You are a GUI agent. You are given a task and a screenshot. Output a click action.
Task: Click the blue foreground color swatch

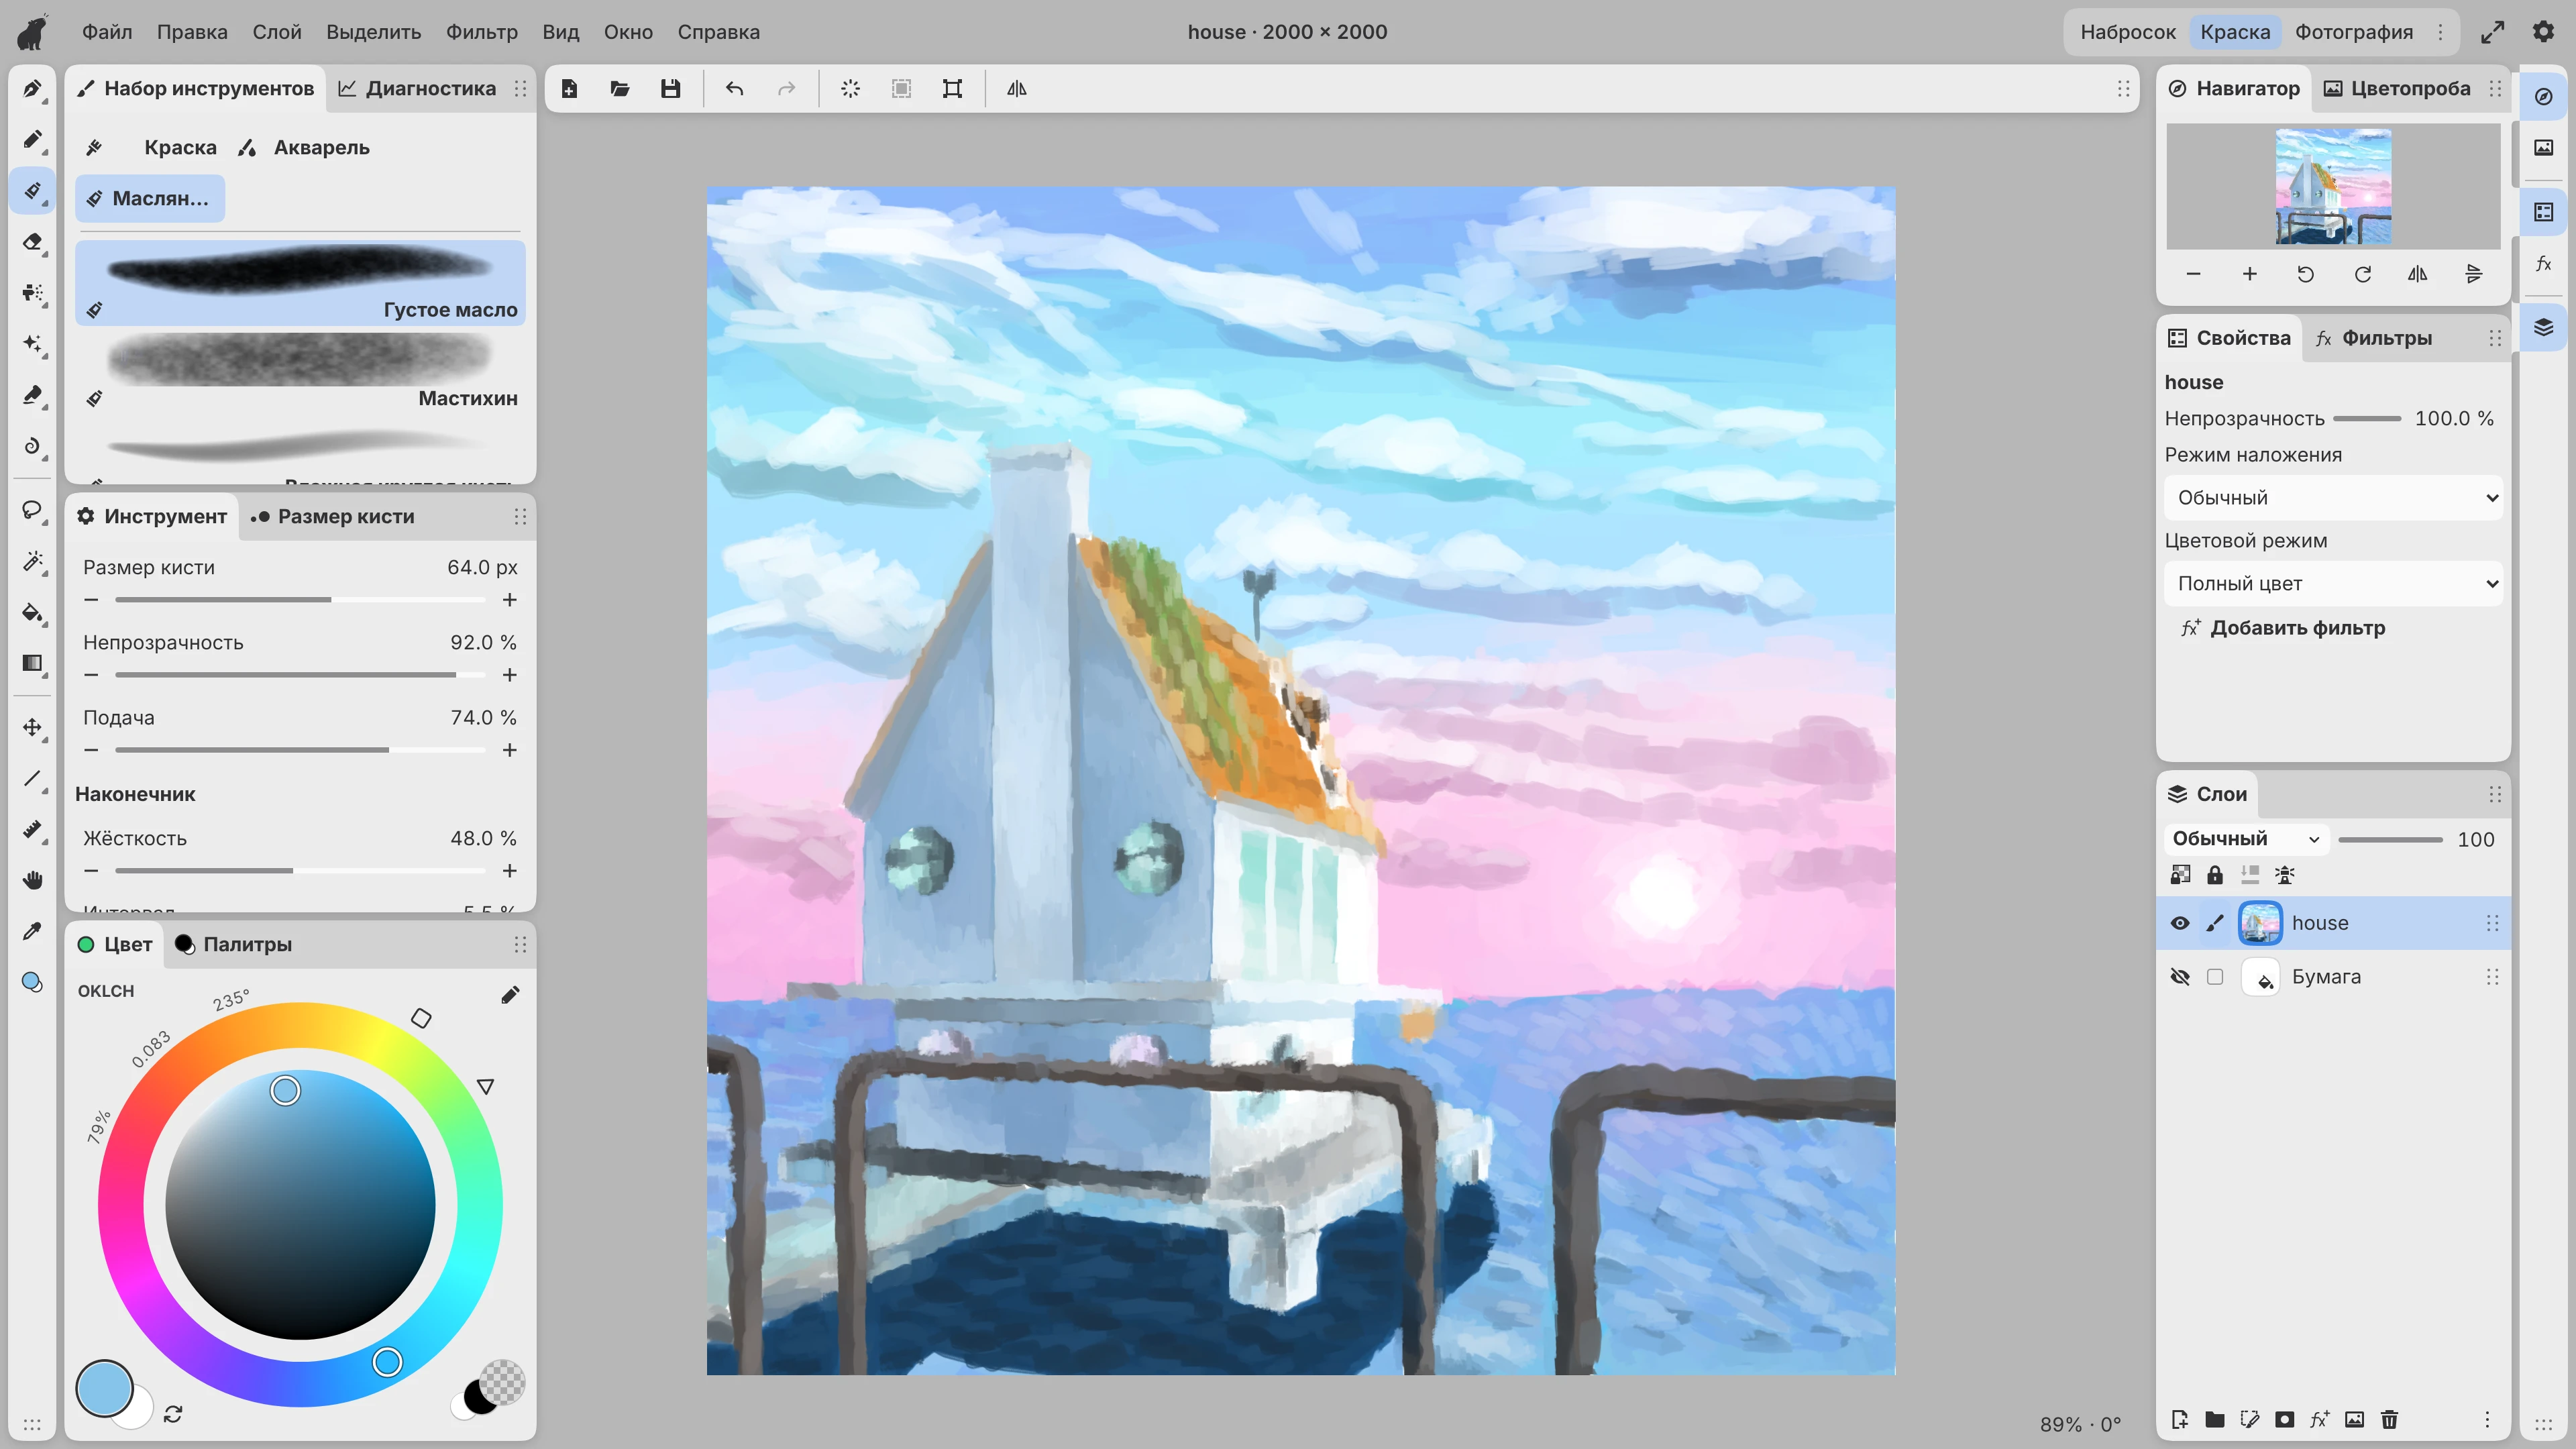point(104,1389)
